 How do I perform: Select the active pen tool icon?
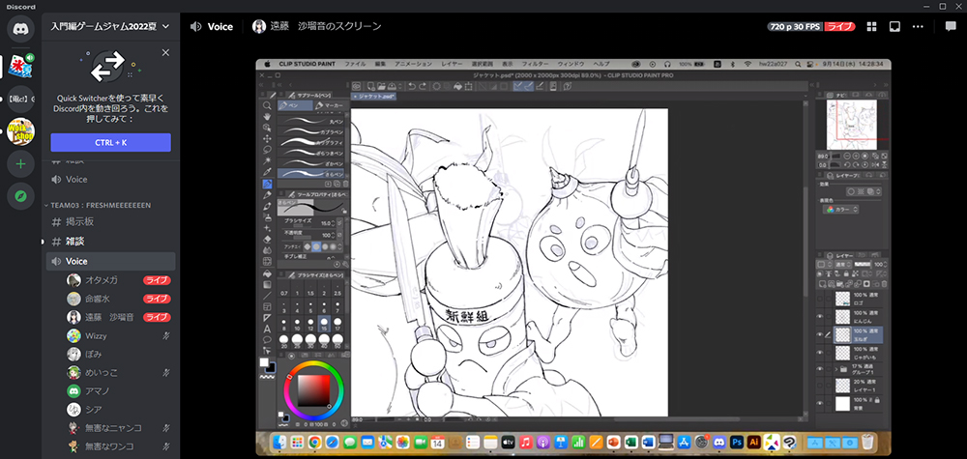pyautogui.click(x=267, y=184)
